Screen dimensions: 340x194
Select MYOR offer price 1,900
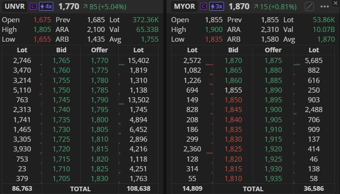(x=273, y=110)
